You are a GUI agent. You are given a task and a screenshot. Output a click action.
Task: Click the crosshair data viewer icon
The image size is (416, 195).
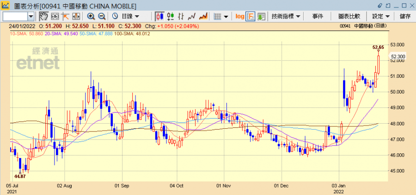(x=55, y=16)
